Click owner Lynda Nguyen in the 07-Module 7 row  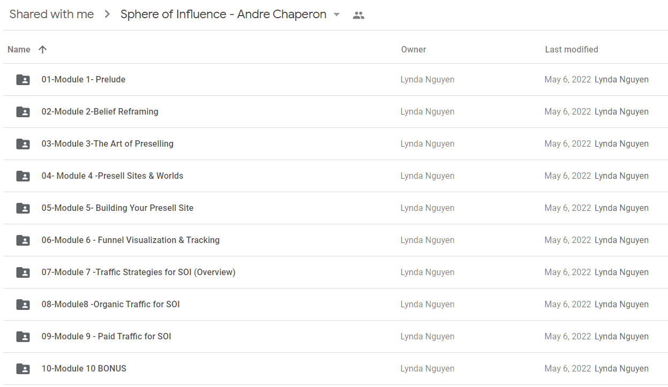click(427, 272)
